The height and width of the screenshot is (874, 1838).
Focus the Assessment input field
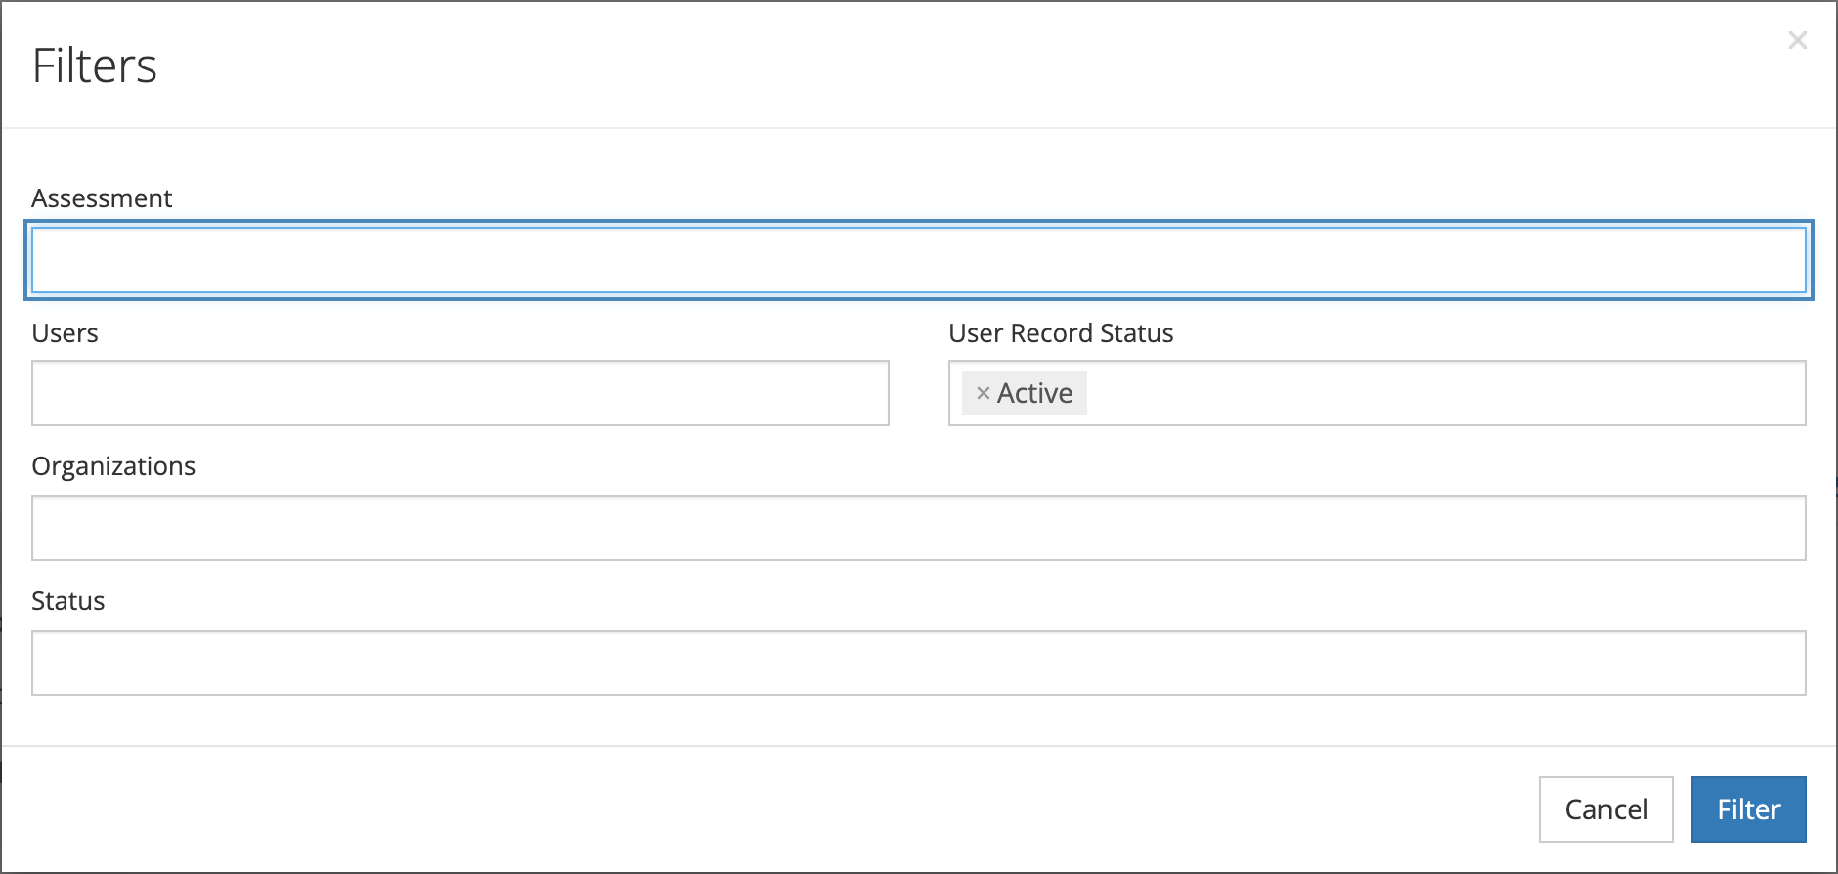point(919,260)
